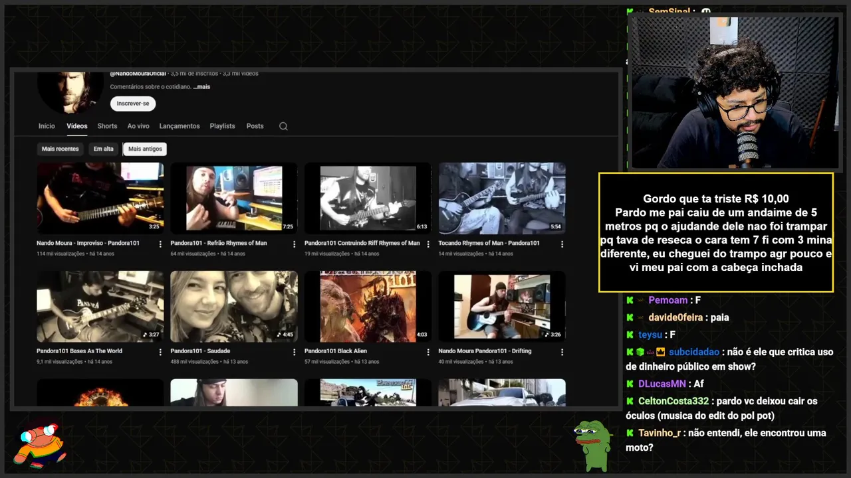
Task: Open the Playlists tab
Action: tap(222, 126)
